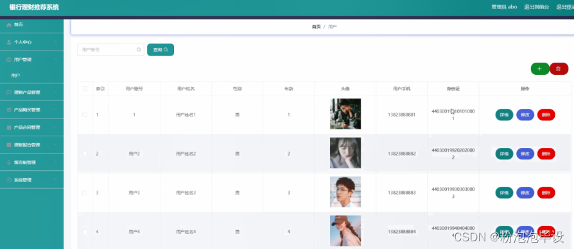This screenshot has width=574, height=249.
Task: Click the green plus add-user button
Action: coord(540,68)
